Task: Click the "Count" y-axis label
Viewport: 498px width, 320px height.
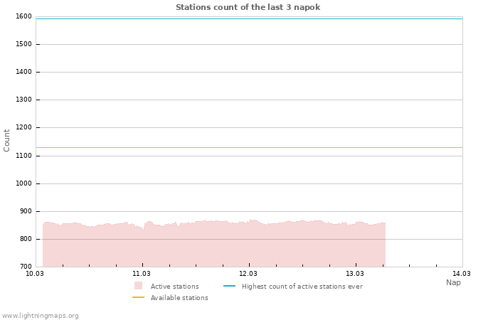Action: [x=7, y=140]
